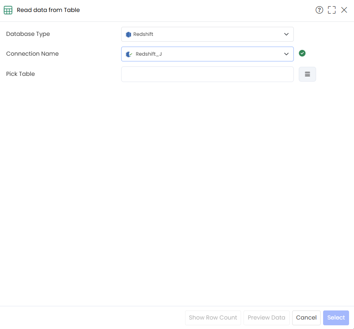Click the Pick Table input field

[207, 74]
